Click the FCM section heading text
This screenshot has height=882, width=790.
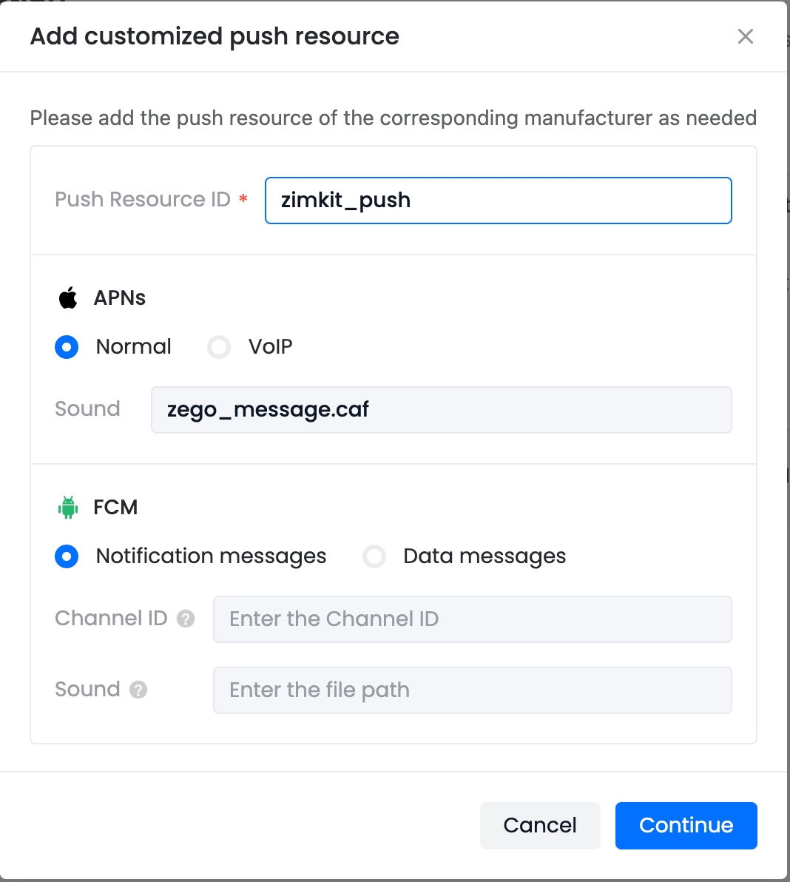tap(115, 508)
